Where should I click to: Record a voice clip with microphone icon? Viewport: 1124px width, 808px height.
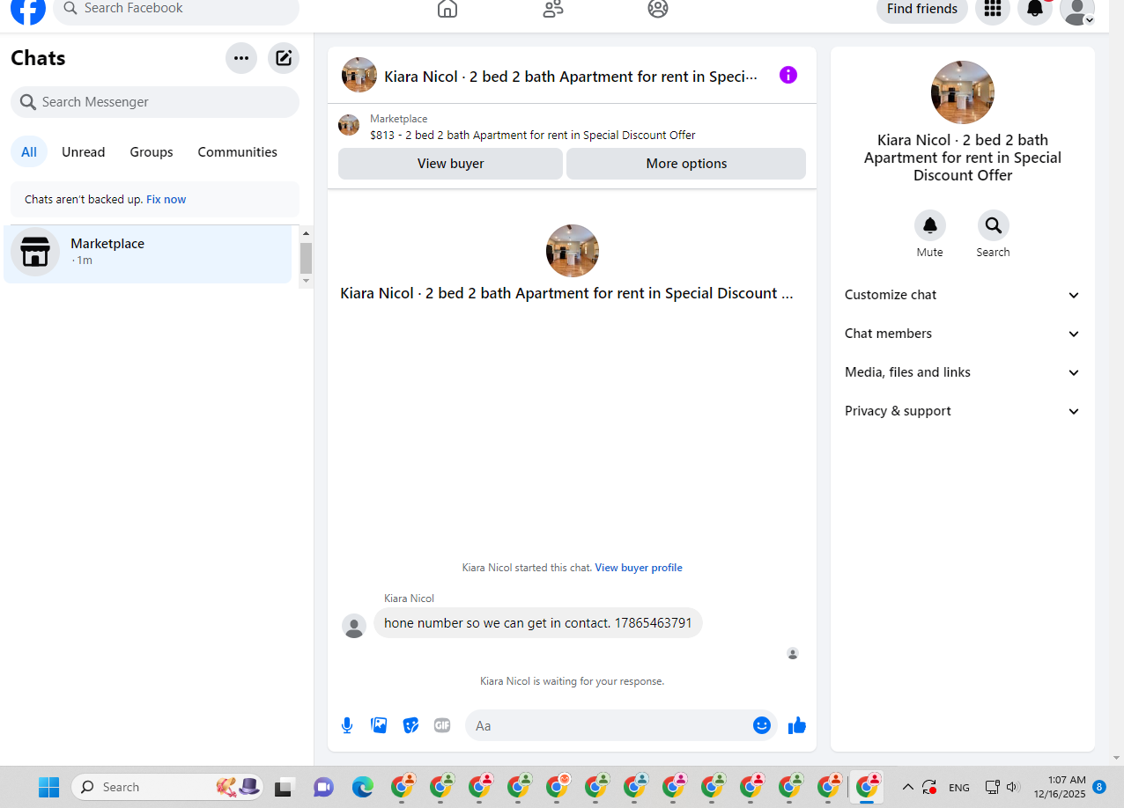(347, 725)
